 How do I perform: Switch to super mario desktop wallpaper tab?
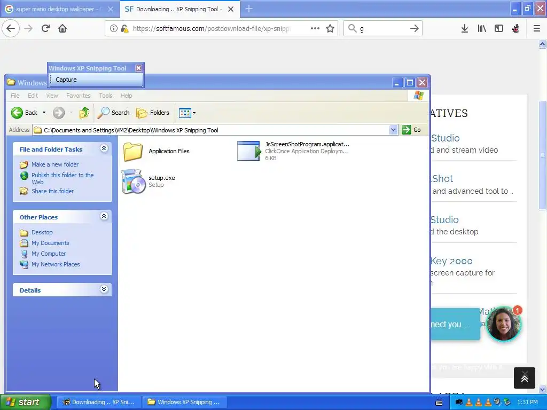click(59, 9)
